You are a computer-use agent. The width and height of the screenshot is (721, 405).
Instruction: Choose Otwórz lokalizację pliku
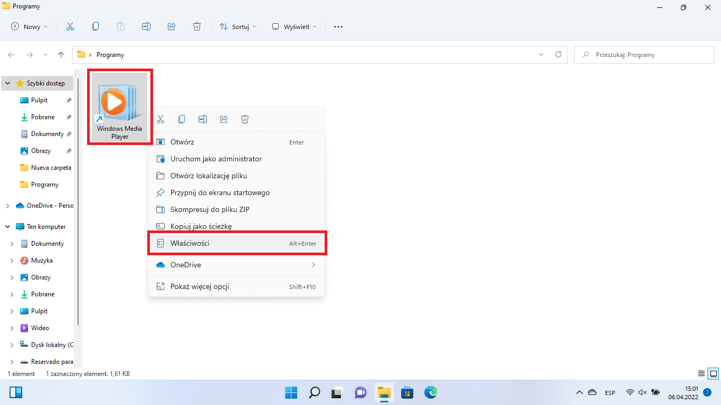pos(236,176)
